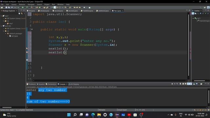Collapse the day1 project node
Screen dimensions: 210x118
click(x=1, y=16)
